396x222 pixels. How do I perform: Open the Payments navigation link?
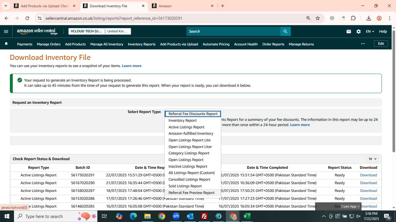[x=25, y=44]
